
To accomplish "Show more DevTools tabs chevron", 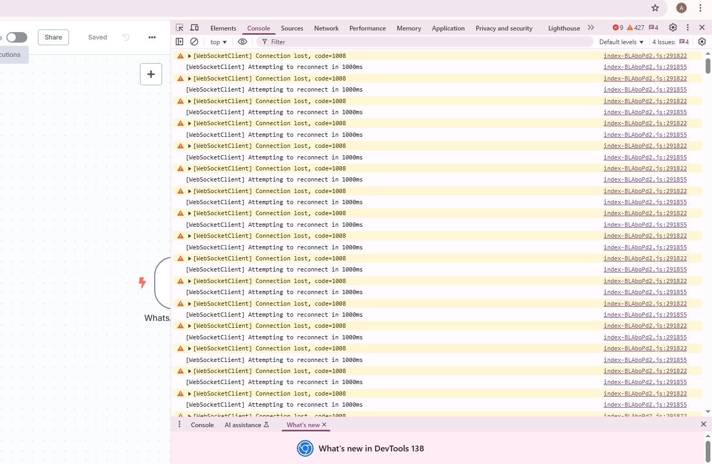I will tap(591, 28).
